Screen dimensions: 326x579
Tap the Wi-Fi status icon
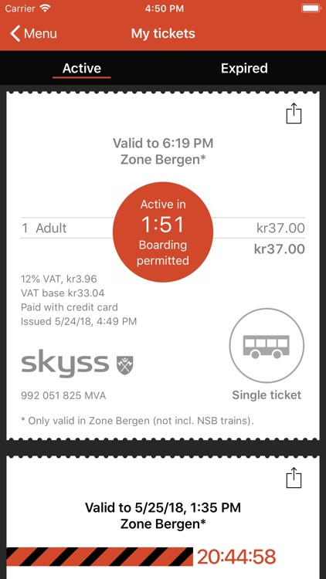pyautogui.click(x=45, y=8)
